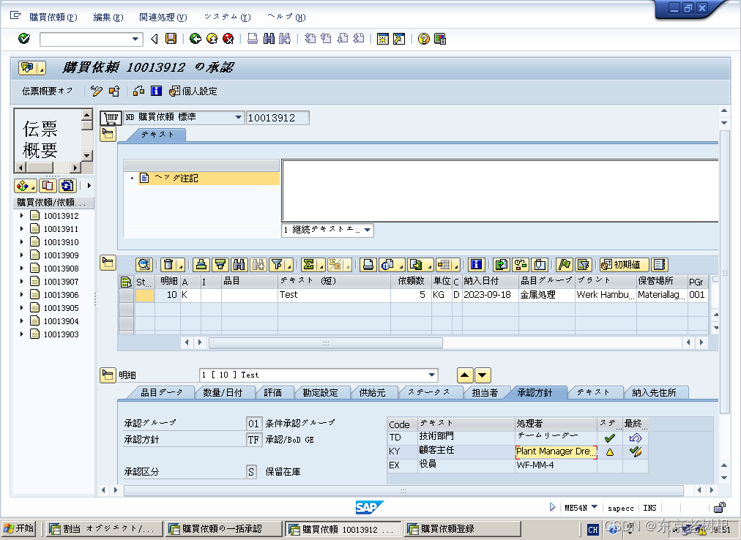This screenshot has height=540, width=741.
Task: Click the Display/Change pencil icon
Action: pos(97,91)
